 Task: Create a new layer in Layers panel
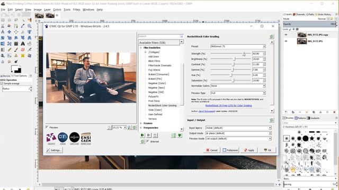tap(286, 112)
